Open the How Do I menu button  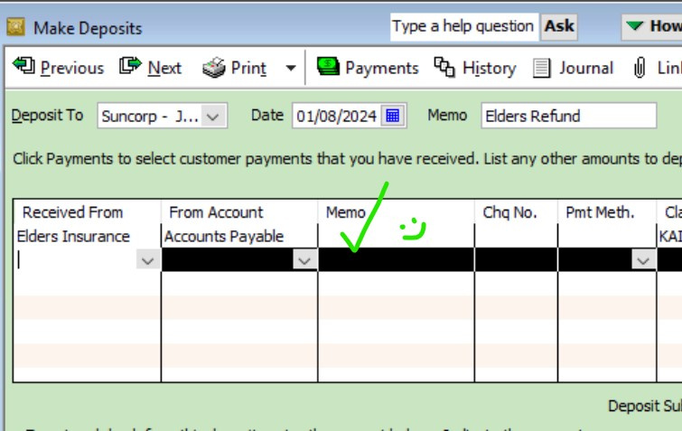pos(651,26)
